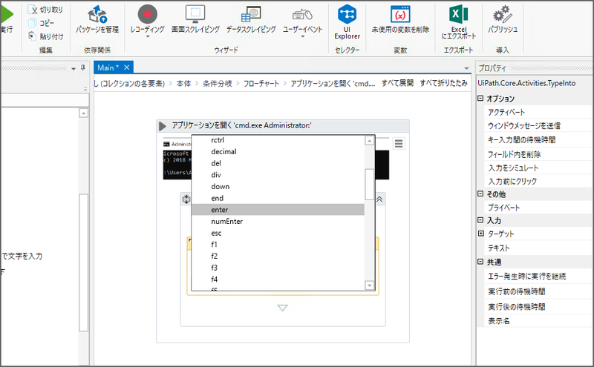Click key list scrollbar down arrow
The image size is (594, 367).
pyautogui.click(x=369, y=285)
